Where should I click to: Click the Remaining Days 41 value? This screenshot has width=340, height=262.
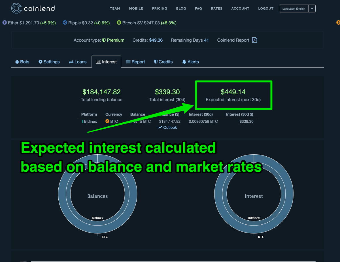click(x=206, y=40)
